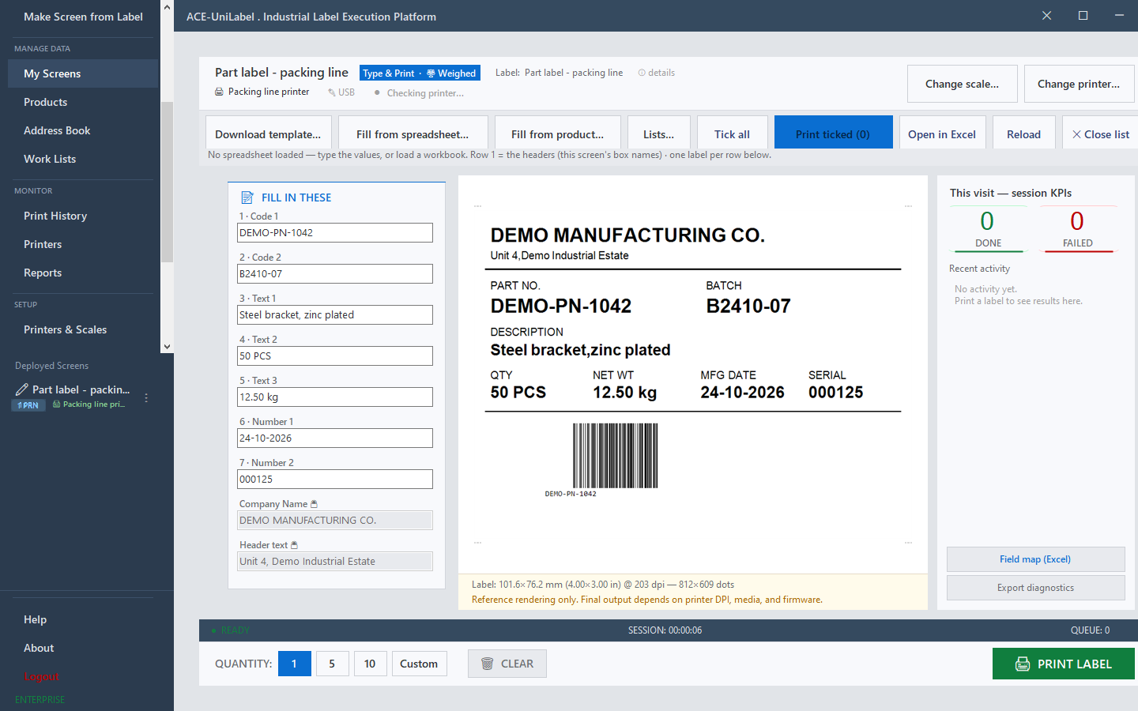Click the PRN badge under Deployed Screens

[x=28, y=405]
